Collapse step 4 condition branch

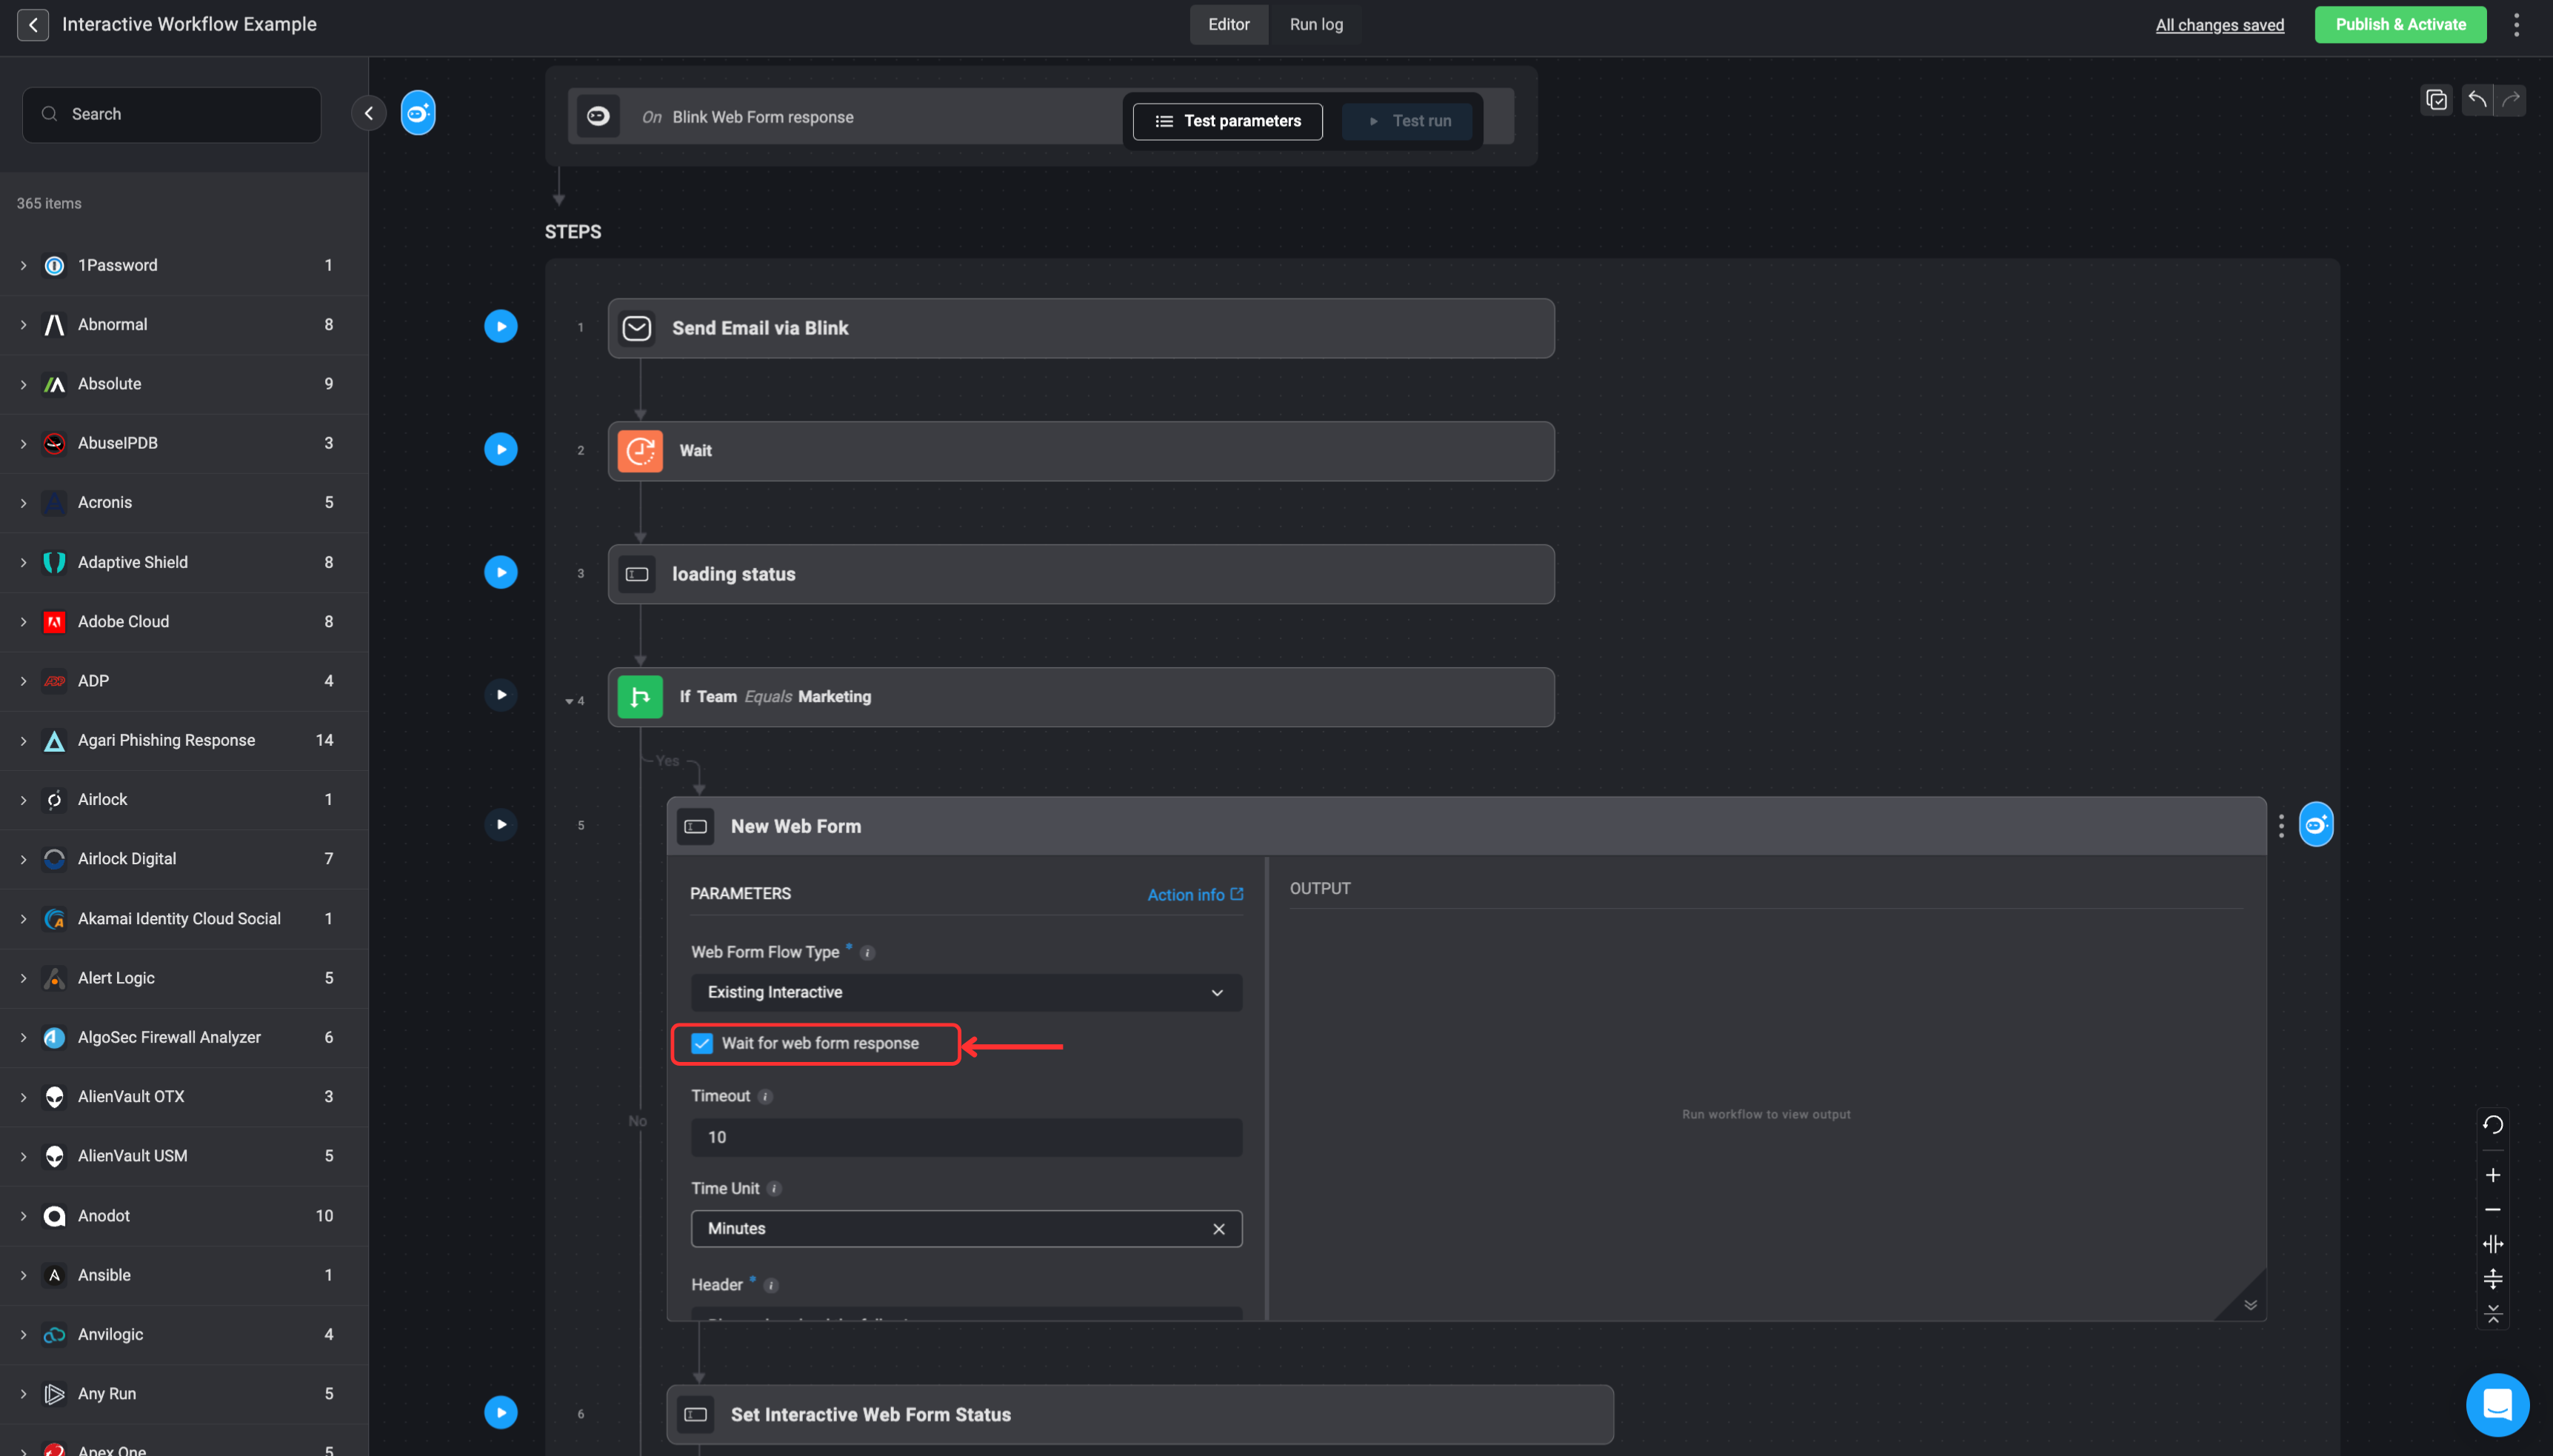tap(569, 701)
